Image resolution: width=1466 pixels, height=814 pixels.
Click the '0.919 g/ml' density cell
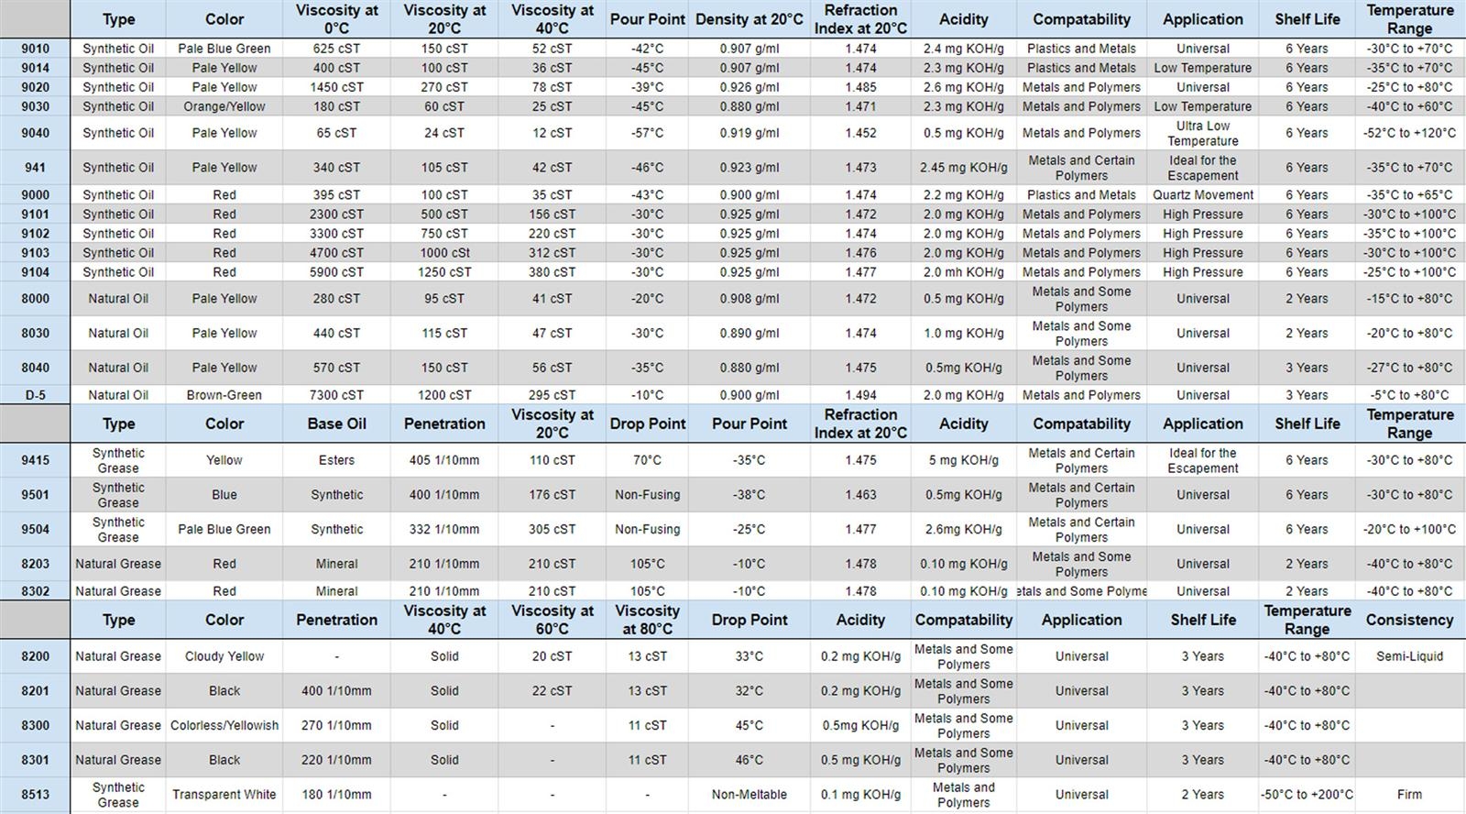pyautogui.click(x=749, y=133)
